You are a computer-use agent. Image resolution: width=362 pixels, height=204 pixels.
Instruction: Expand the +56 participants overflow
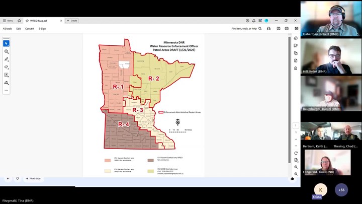pyautogui.click(x=341, y=190)
